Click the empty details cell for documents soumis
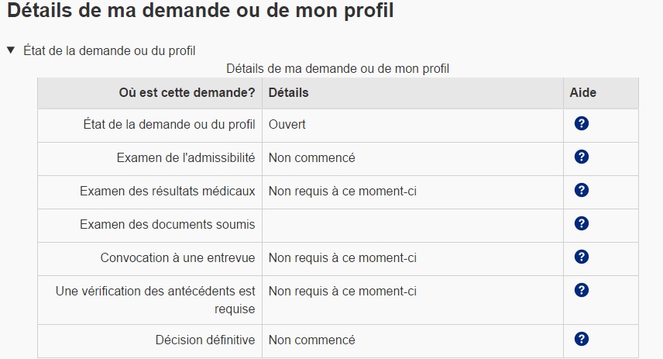 pyautogui.click(x=412, y=225)
